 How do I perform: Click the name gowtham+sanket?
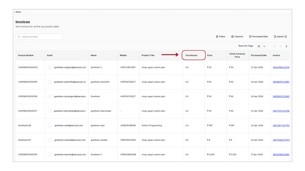99,140
